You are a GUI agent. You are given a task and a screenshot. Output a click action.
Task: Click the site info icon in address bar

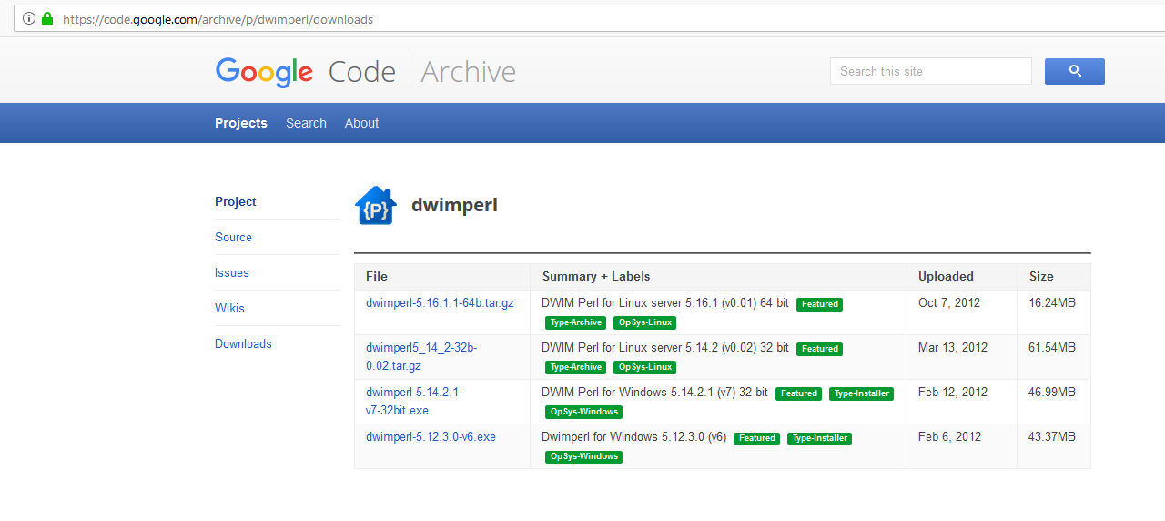pos(28,18)
